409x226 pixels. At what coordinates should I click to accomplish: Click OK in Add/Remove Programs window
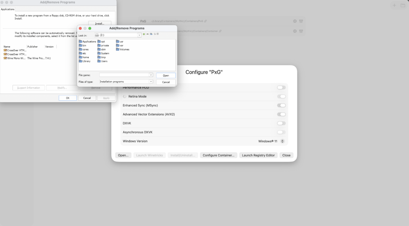tap(67, 98)
